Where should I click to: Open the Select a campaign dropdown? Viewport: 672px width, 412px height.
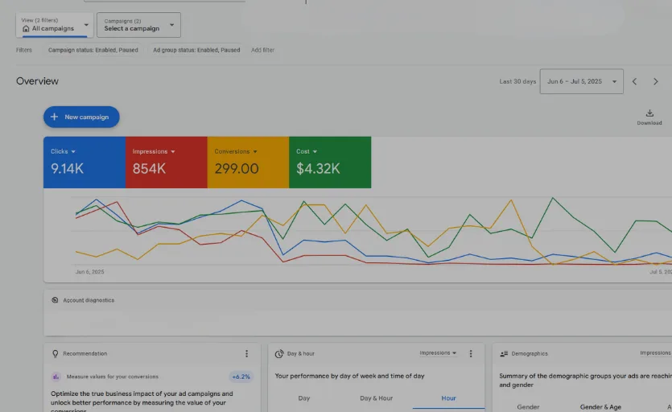click(x=138, y=25)
